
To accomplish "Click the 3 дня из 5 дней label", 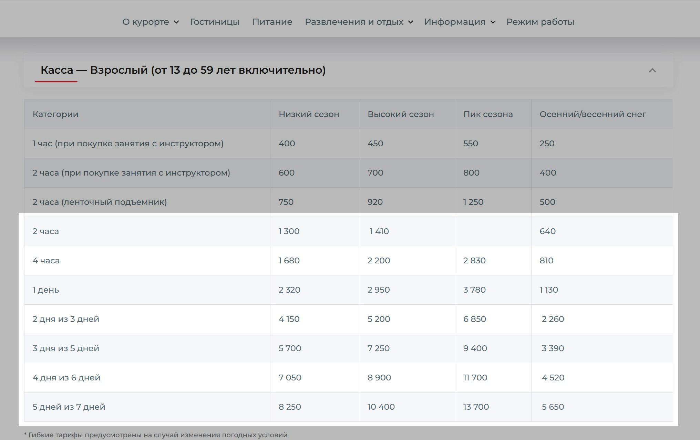I will tap(66, 348).
